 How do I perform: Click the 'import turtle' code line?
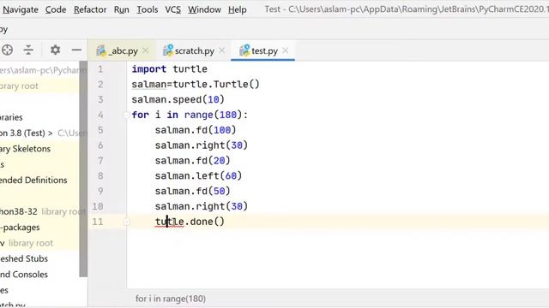[x=170, y=69]
